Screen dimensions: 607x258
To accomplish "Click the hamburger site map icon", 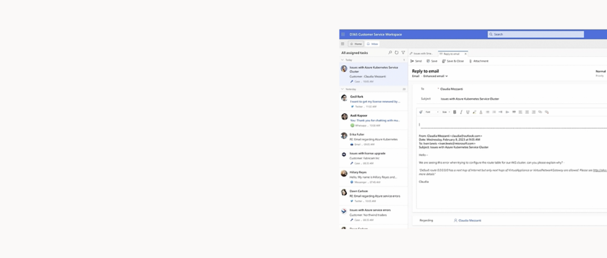I will (343, 44).
